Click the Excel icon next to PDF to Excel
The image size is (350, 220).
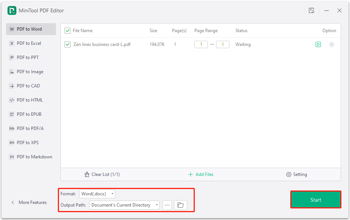[x=12, y=43]
